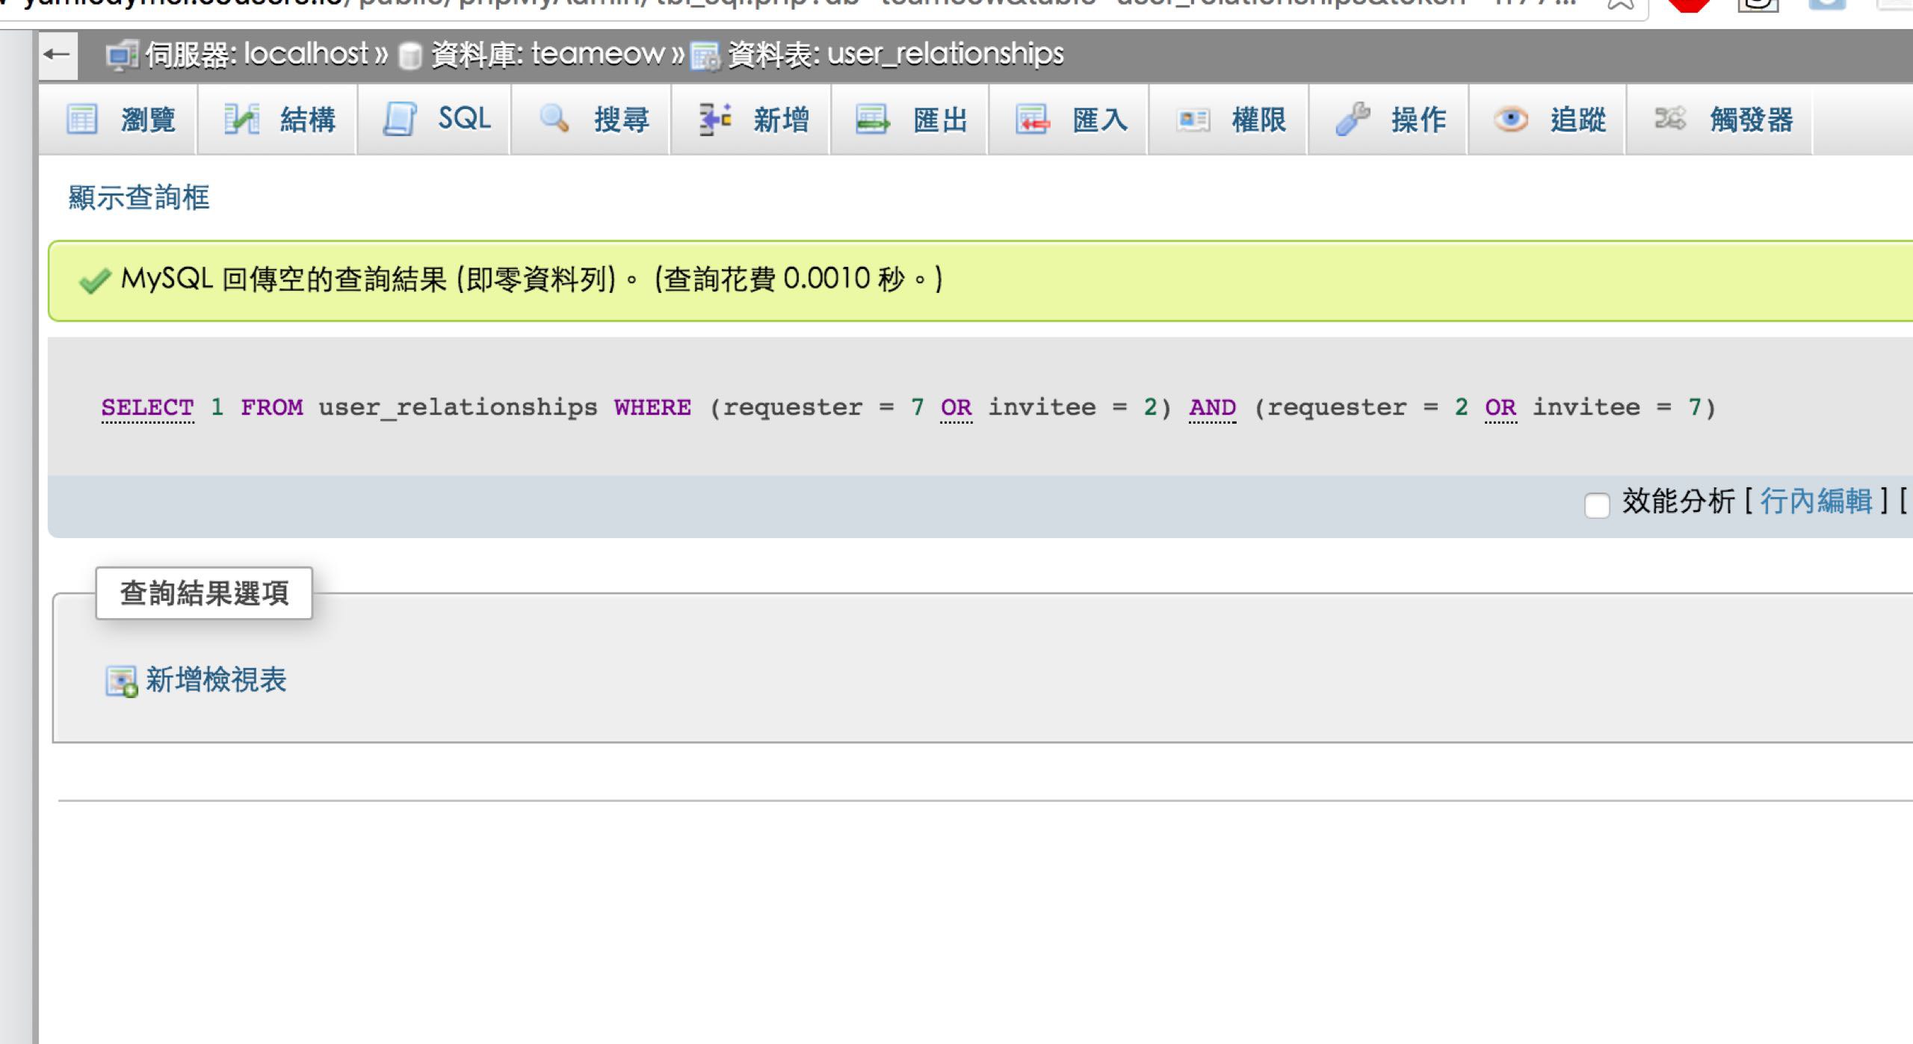Click the 搜尋 magnifier icon
The height and width of the screenshot is (1044, 1913).
(x=554, y=119)
